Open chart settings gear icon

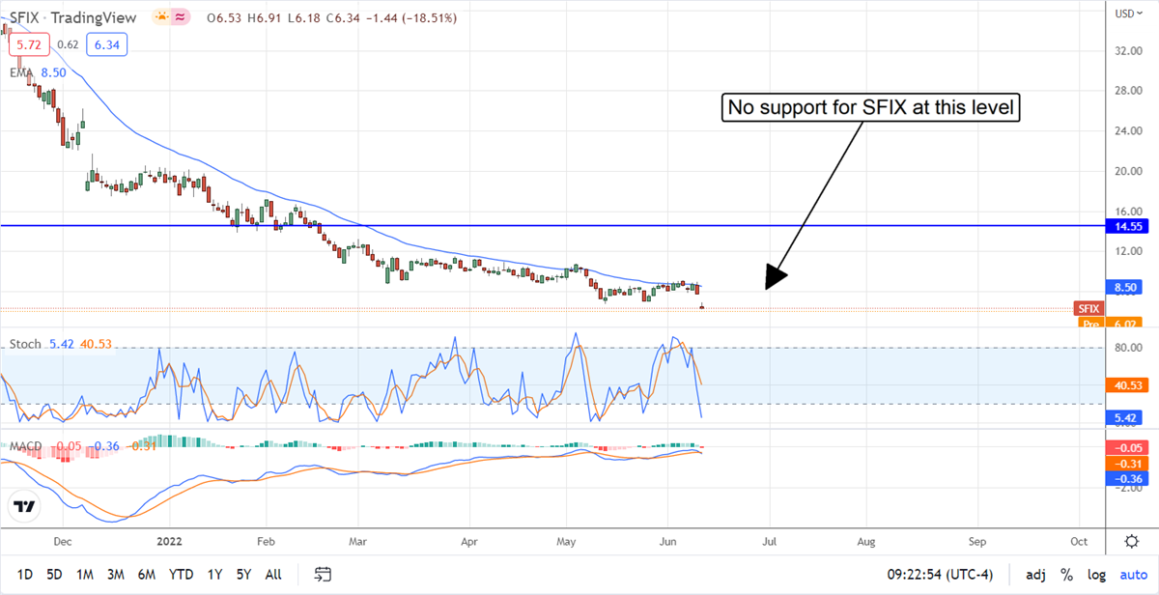pyautogui.click(x=1131, y=540)
